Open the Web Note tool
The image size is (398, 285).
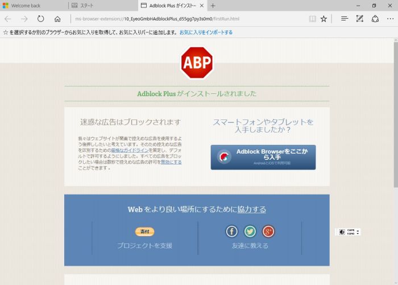[359, 19]
